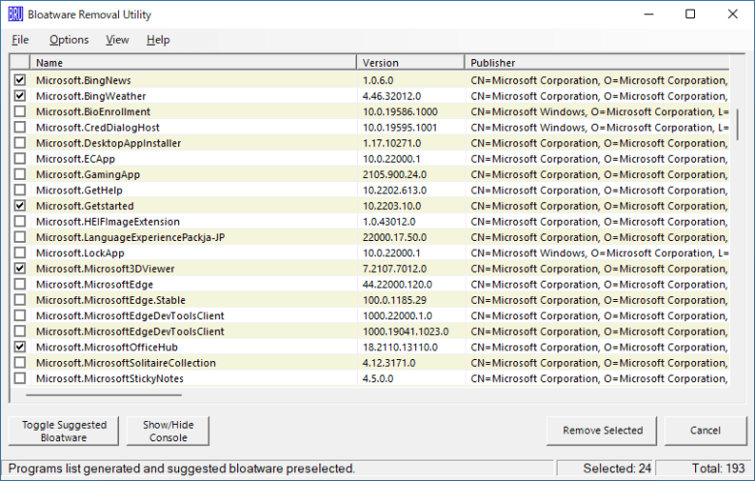Open the Help menu

(x=158, y=40)
